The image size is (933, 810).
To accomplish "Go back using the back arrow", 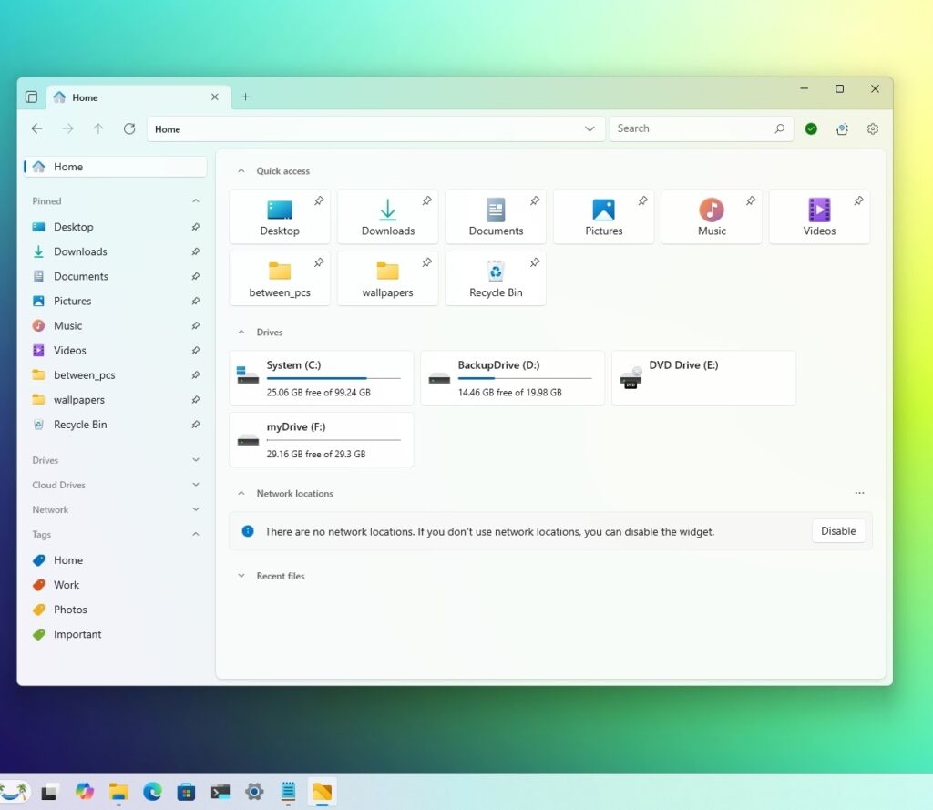I will pos(36,129).
